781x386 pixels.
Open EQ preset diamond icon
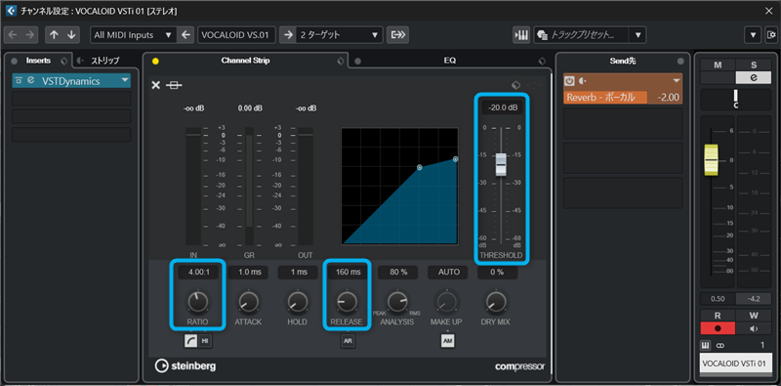point(543,62)
